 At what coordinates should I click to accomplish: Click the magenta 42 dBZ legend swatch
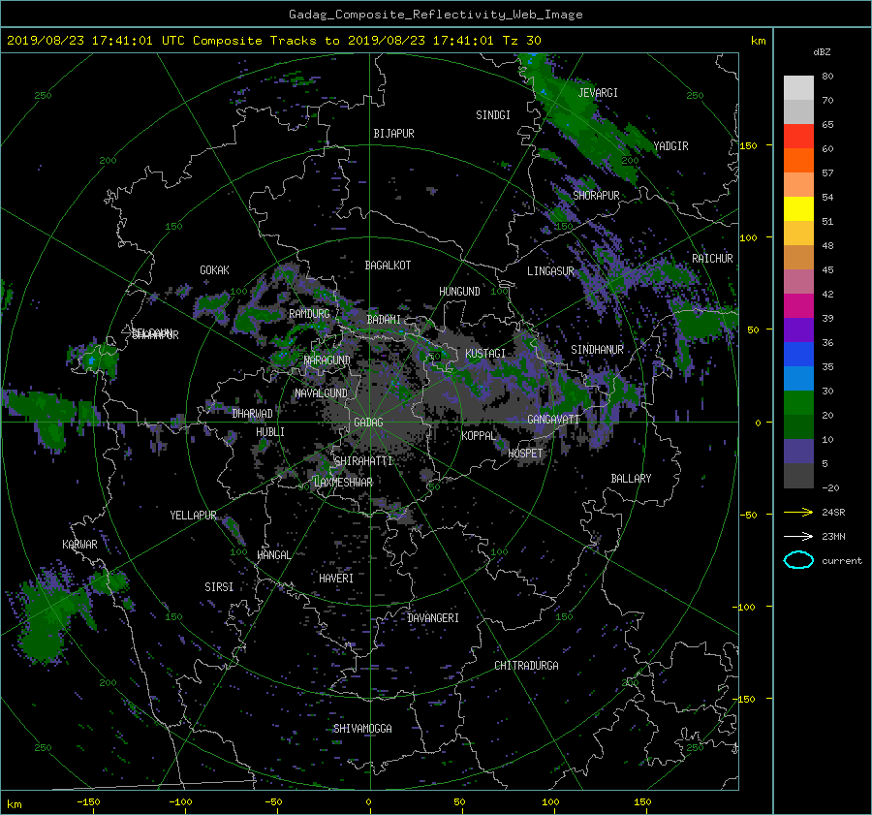[x=798, y=305]
